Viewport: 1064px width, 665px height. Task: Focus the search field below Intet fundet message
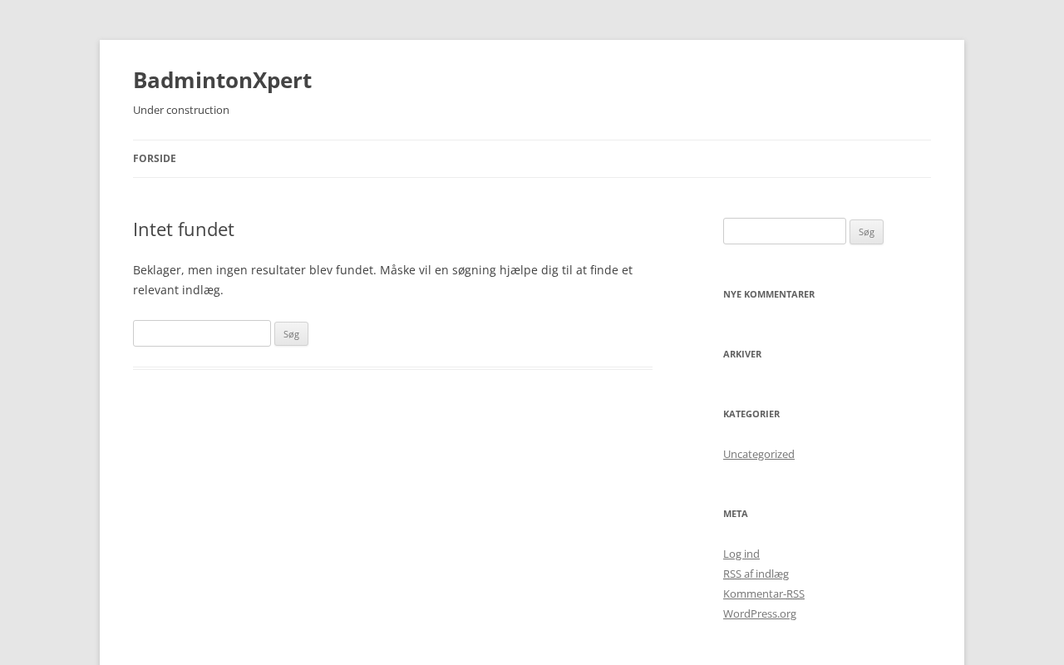click(x=202, y=333)
